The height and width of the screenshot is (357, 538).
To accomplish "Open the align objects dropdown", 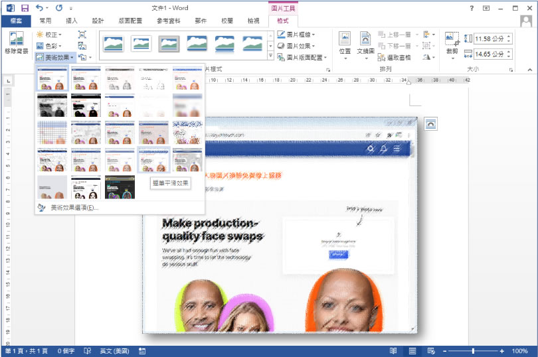I will tap(429, 35).
